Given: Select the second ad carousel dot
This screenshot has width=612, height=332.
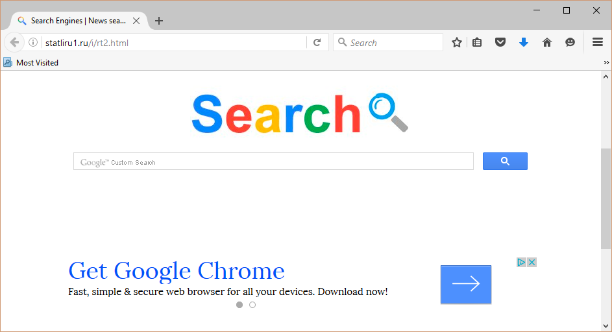Looking at the screenshot, I should (x=252, y=305).
